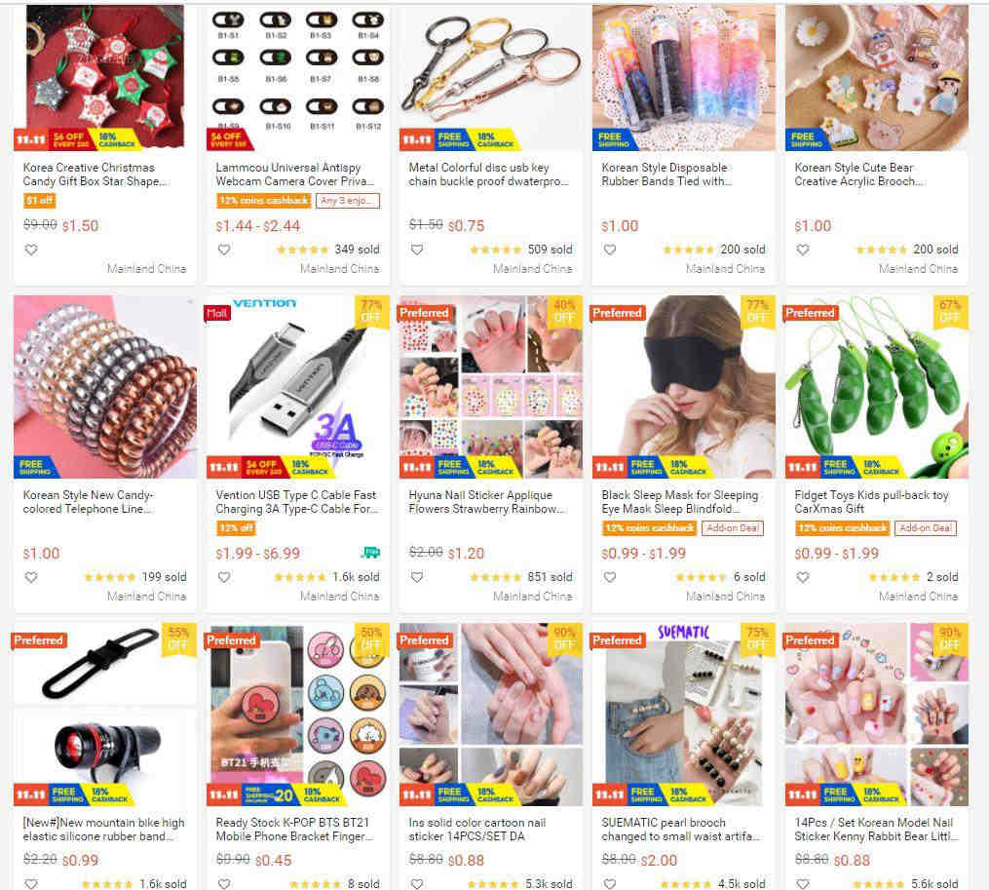Image resolution: width=989 pixels, height=890 pixels.
Task: Like the Metal Colorful disc usb key chain
Action: click(x=417, y=250)
